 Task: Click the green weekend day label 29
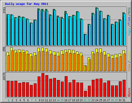(116, 100)
